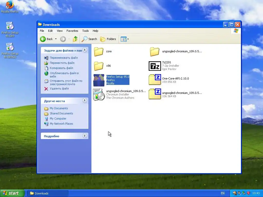Open the Tools menu
263x197 pixels.
(x=85, y=31)
